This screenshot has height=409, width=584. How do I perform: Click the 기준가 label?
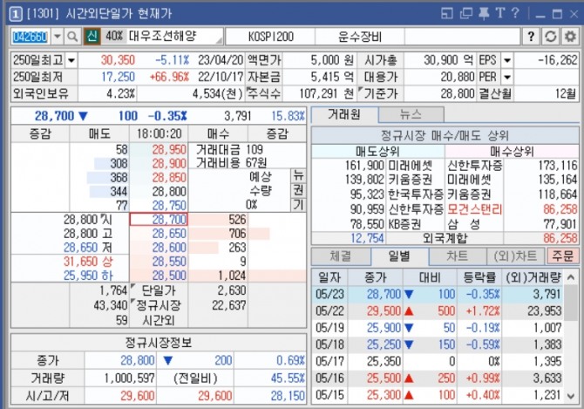click(x=381, y=93)
